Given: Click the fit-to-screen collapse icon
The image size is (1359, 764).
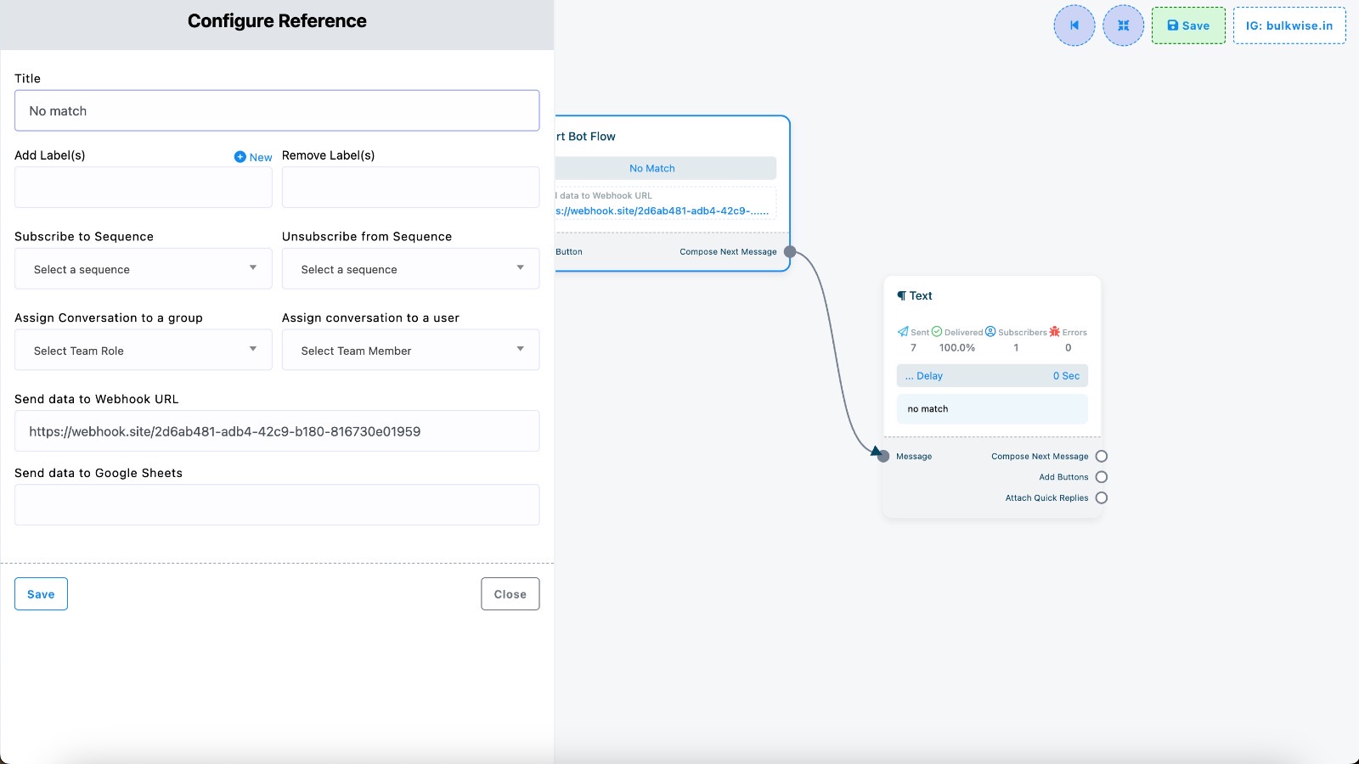Looking at the screenshot, I should [x=1123, y=25].
